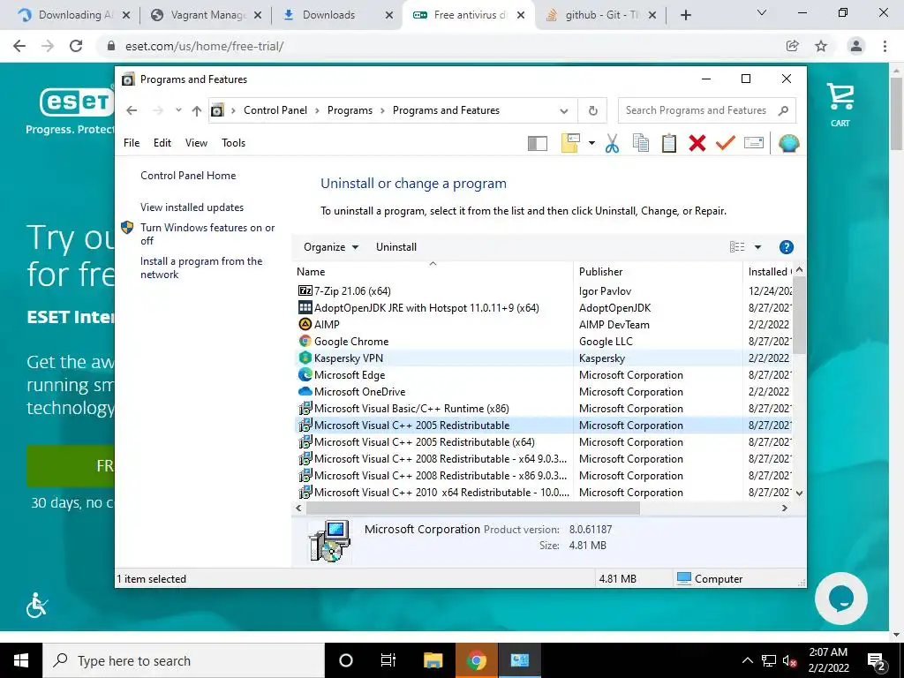Click the accessibility wheelchair icon on ESET page
Image resolution: width=904 pixels, height=678 pixels.
[x=37, y=605]
